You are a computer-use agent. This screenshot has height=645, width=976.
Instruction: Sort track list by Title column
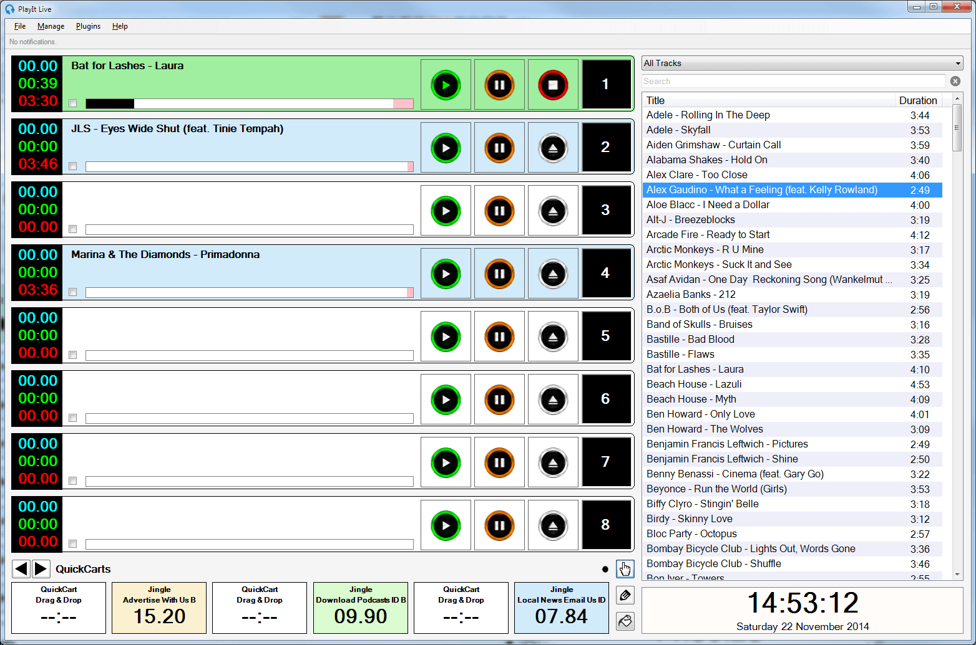768,100
